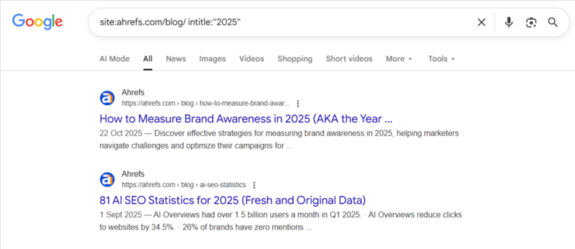Open the Tools dropdown
The width and height of the screenshot is (575, 249).
click(x=441, y=59)
